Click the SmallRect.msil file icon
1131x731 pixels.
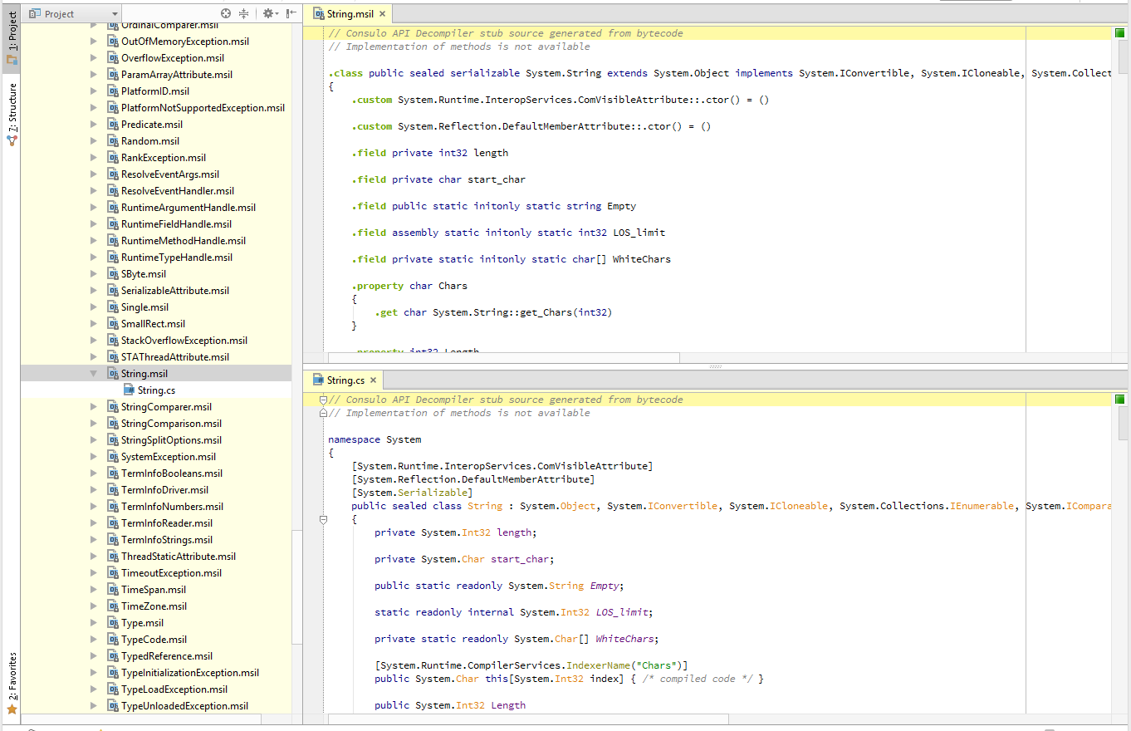click(114, 324)
